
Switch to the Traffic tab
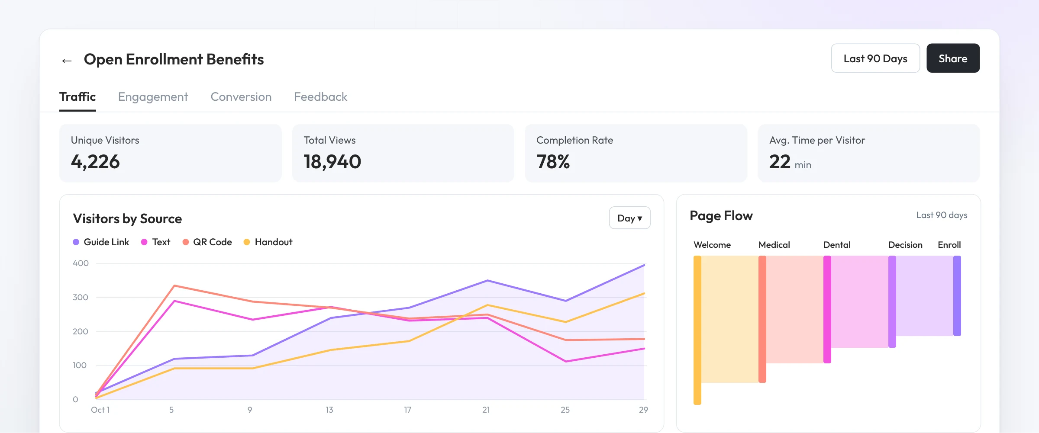pos(77,96)
